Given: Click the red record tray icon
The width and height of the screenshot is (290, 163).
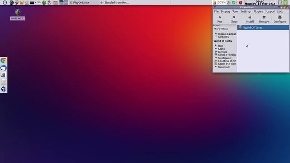Looking at the screenshot, I should click(241, 3).
